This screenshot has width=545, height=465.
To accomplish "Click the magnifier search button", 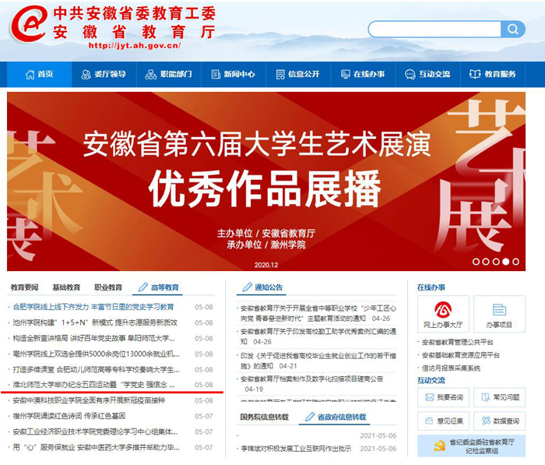I will (513, 30).
